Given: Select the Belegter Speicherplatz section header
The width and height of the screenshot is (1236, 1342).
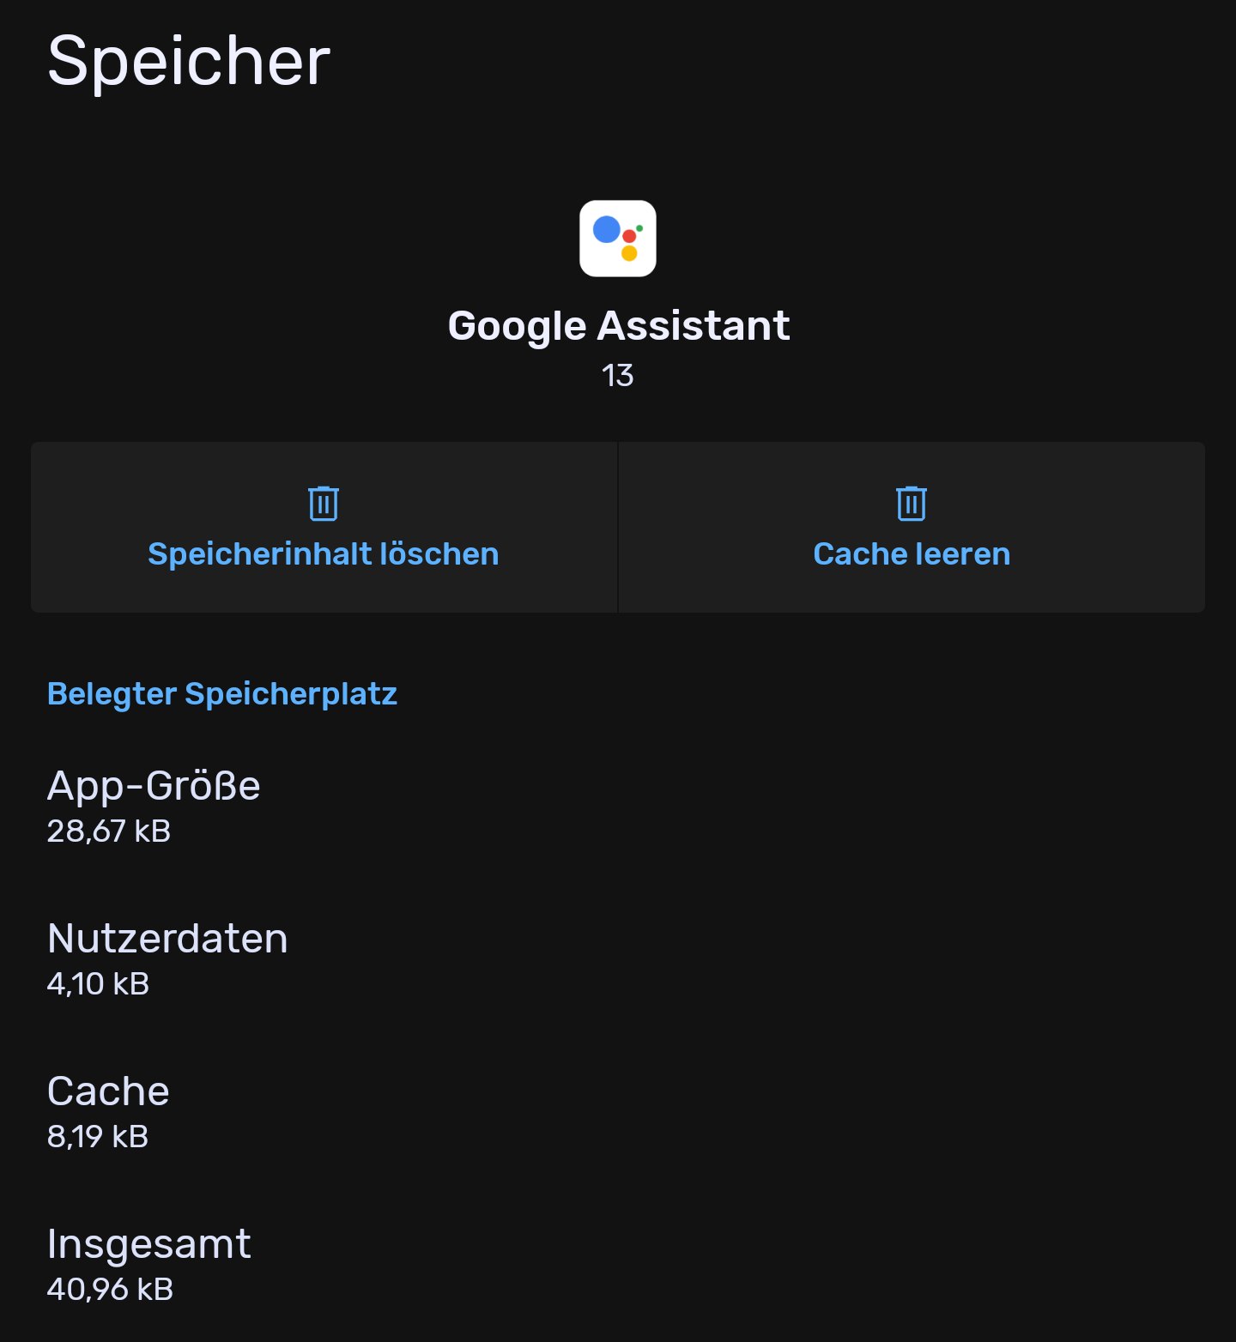Looking at the screenshot, I should pos(222,694).
